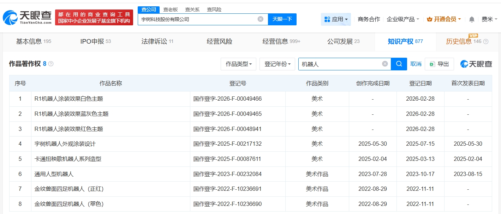Click the Tianyancha logo in the header
501x214 pixels.
[x=28, y=17]
